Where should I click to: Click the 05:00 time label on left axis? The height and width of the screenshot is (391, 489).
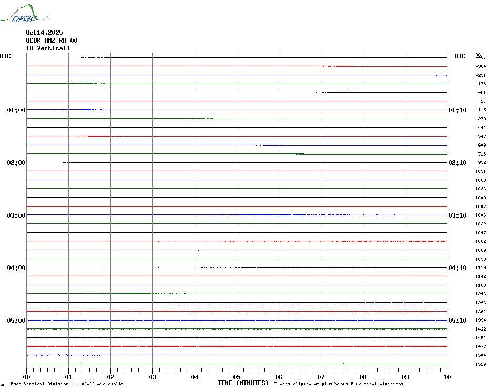[x=16, y=321]
